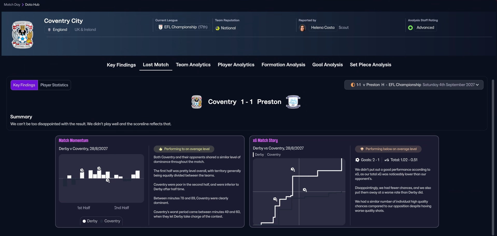
Task: Toggle the Coventry series in Match Momentum legend
Action: point(110,221)
